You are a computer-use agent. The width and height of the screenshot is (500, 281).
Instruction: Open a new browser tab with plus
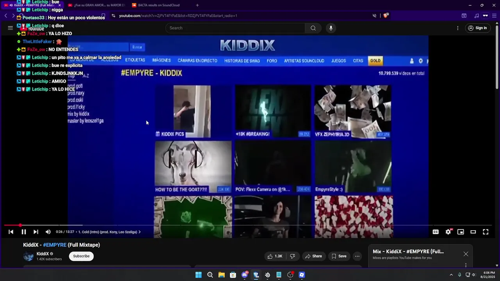(x=197, y=5)
